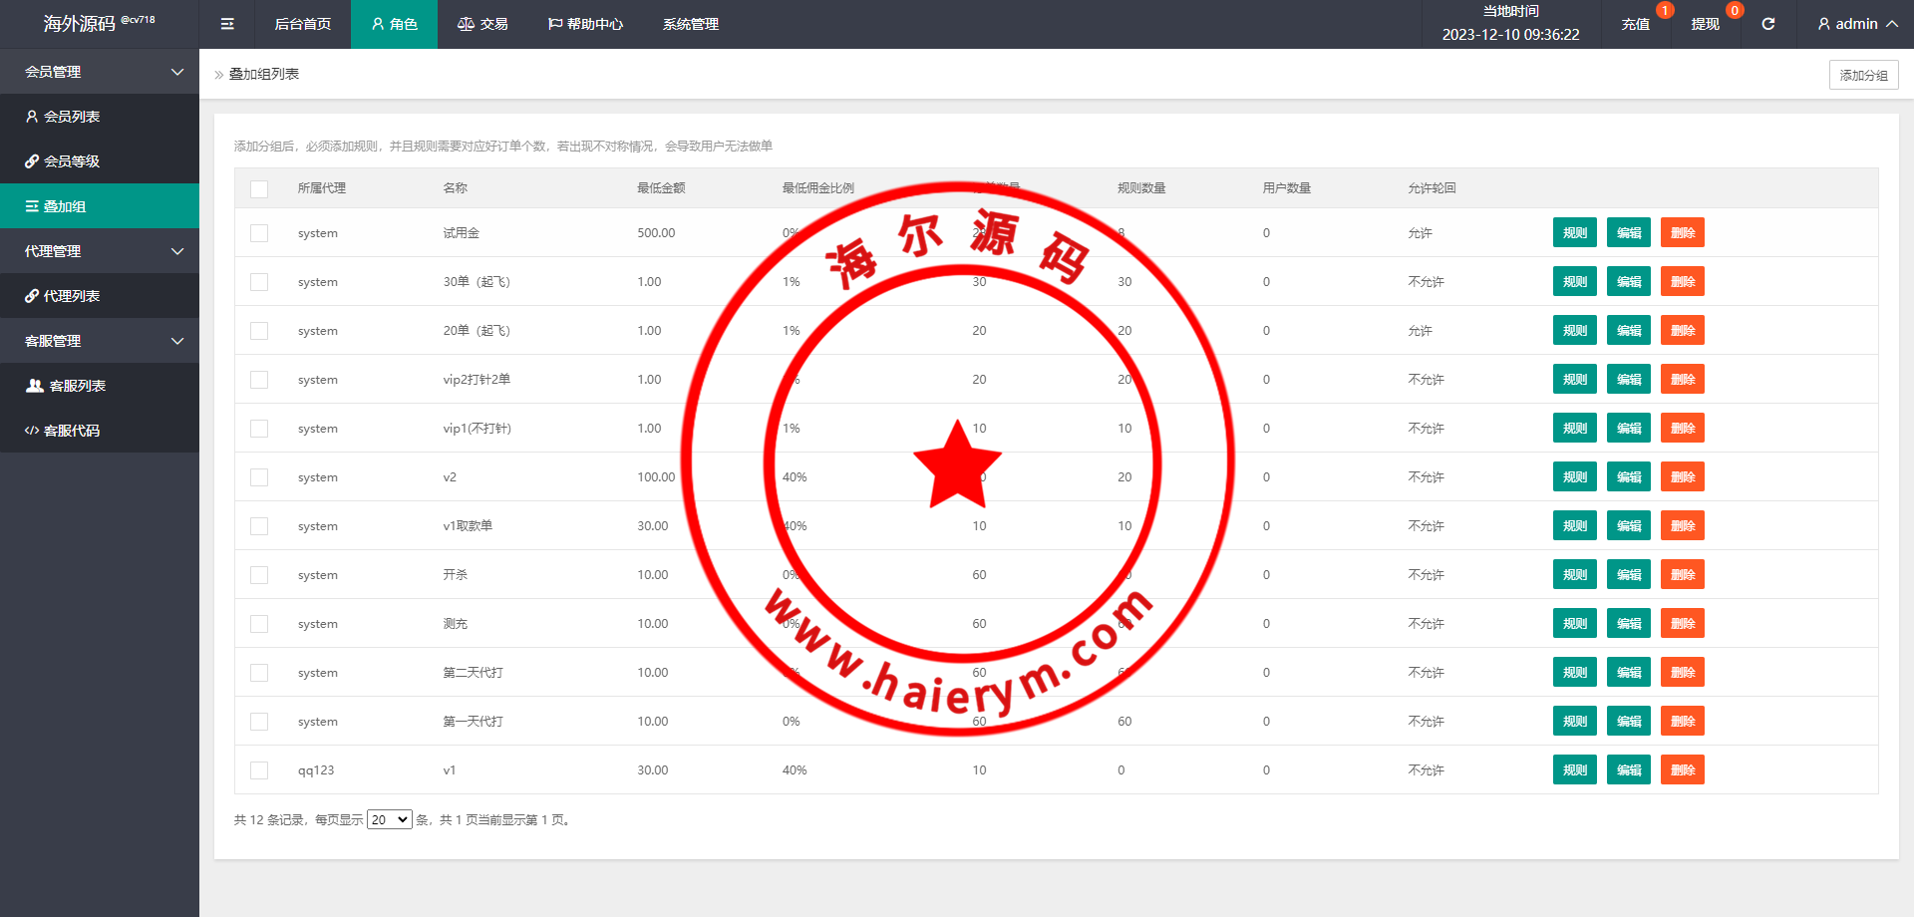
Task: Go to 客服列表 sidebar item
Action: click(x=77, y=386)
